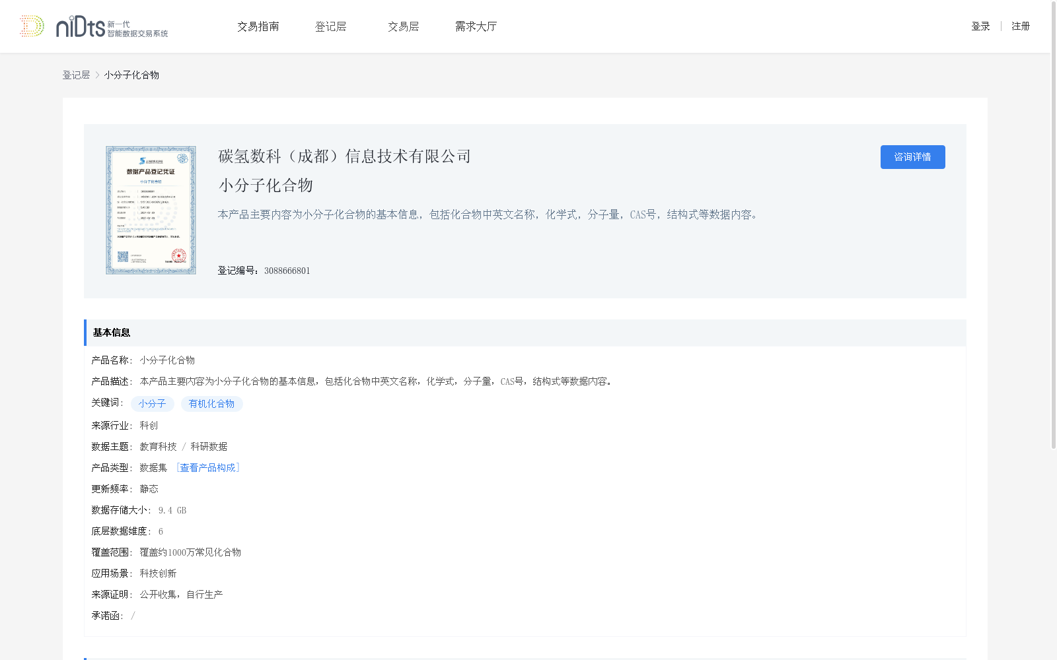The image size is (1057, 660).
Task: Click the registration number 3088666801
Action: (x=287, y=271)
